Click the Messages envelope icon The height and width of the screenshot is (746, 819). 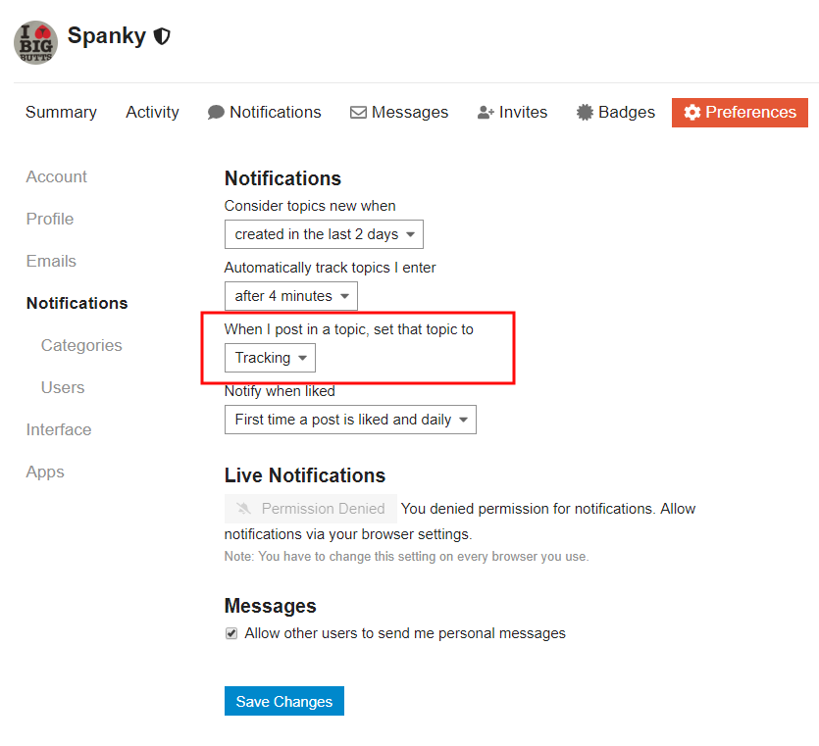tap(358, 113)
